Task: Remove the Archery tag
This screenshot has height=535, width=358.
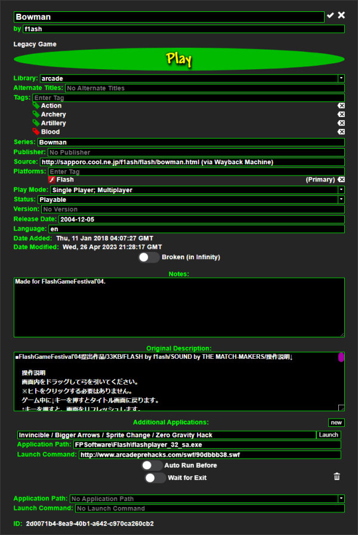Action: tap(341, 115)
